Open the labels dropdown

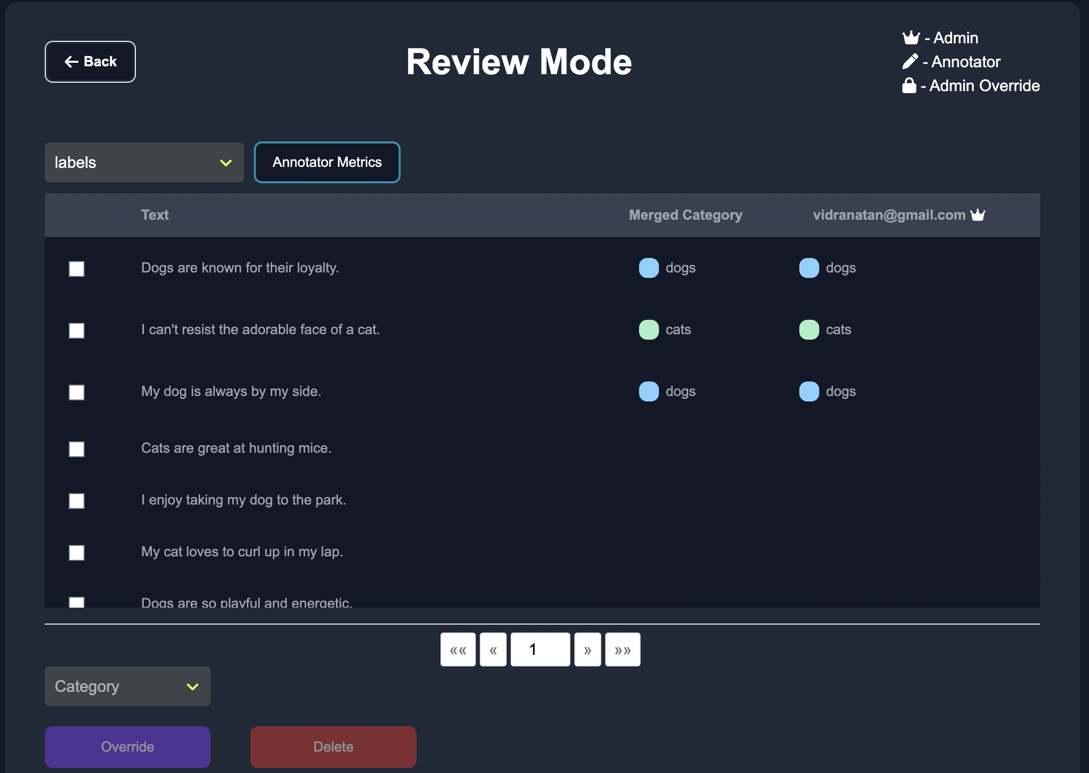point(144,162)
